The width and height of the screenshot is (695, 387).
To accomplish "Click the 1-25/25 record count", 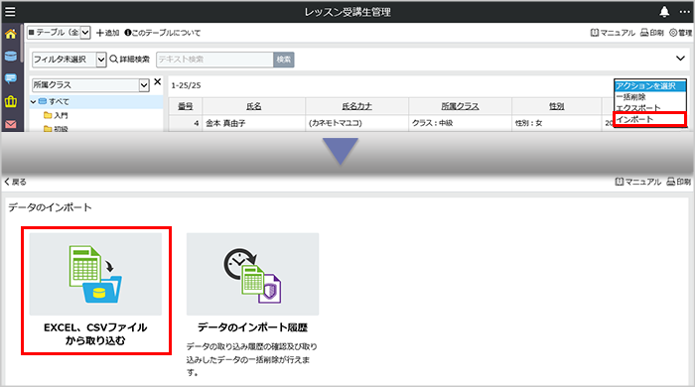I will coord(187,85).
